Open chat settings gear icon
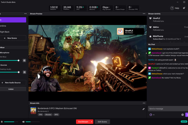The height and width of the screenshot is (125, 188). pos(183,115)
